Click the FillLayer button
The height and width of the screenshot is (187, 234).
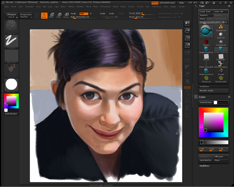[x=221, y=156]
